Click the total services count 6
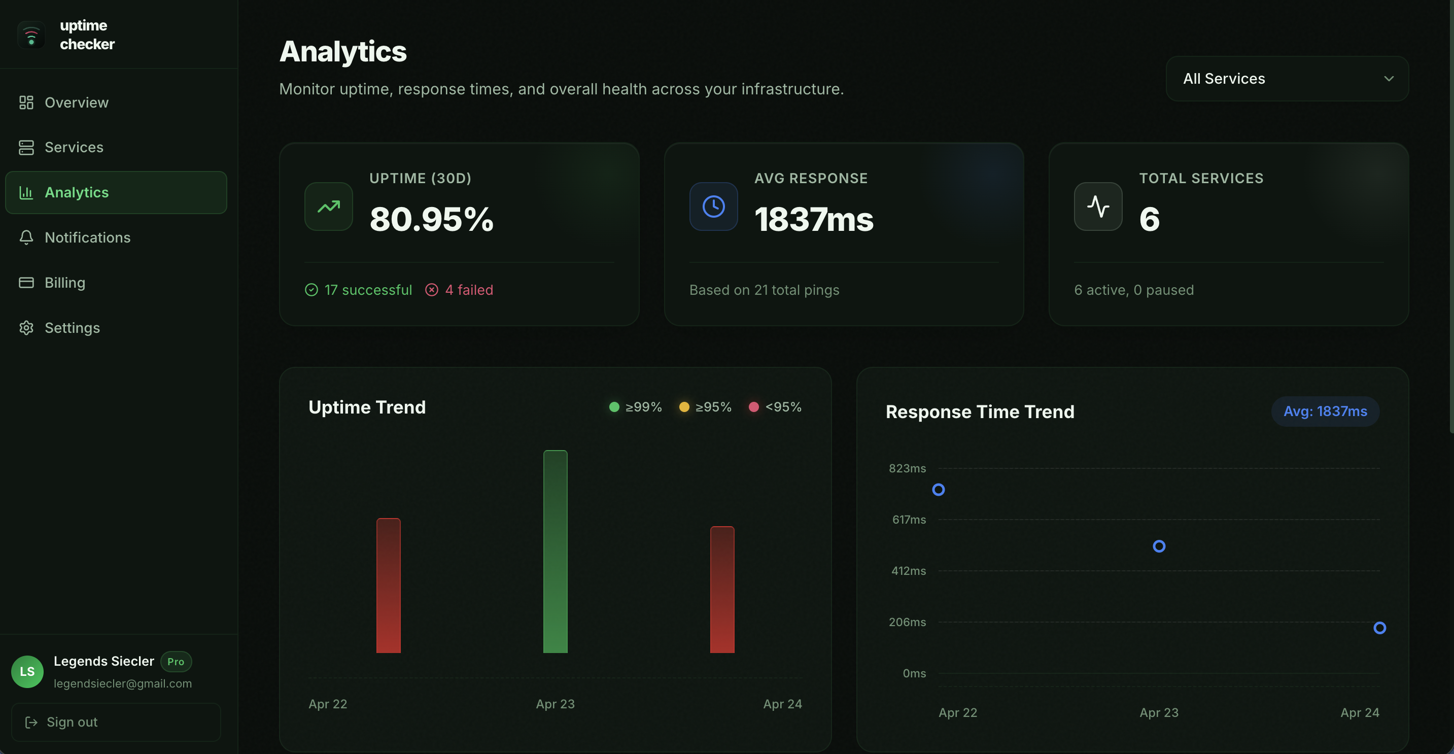1454x754 pixels. coord(1150,220)
